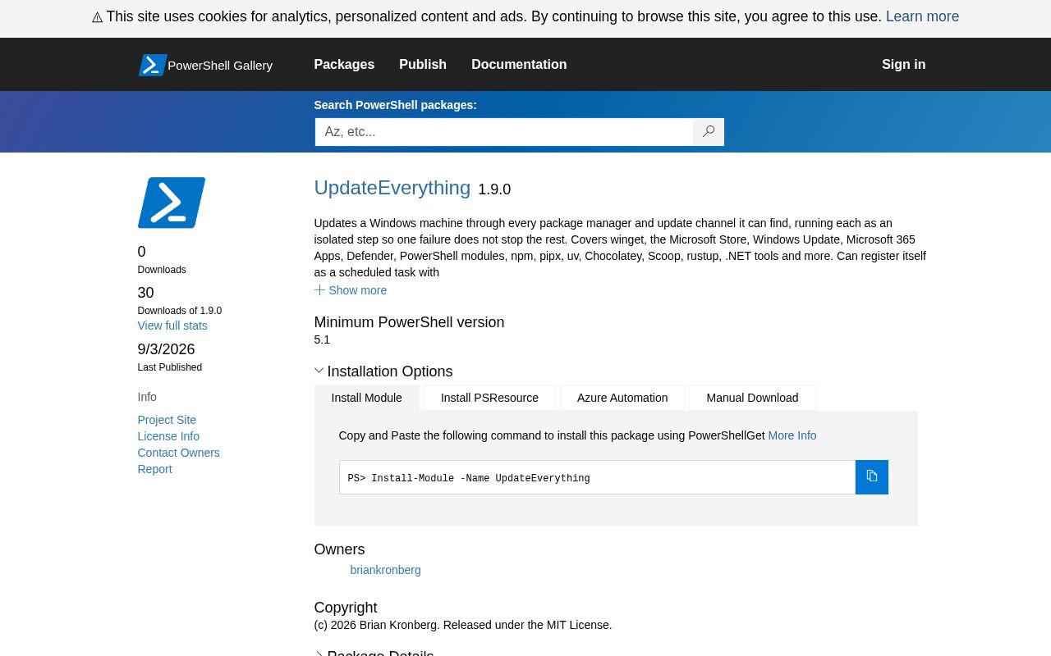Open the Project Site link
The height and width of the screenshot is (656, 1051).
coord(167,420)
